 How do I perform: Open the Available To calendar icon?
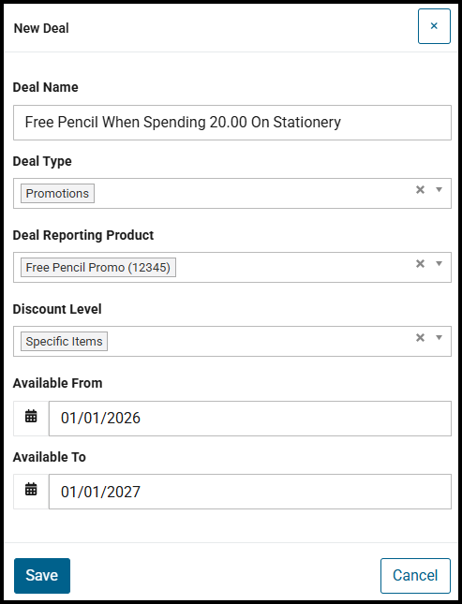[x=31, y=490]
